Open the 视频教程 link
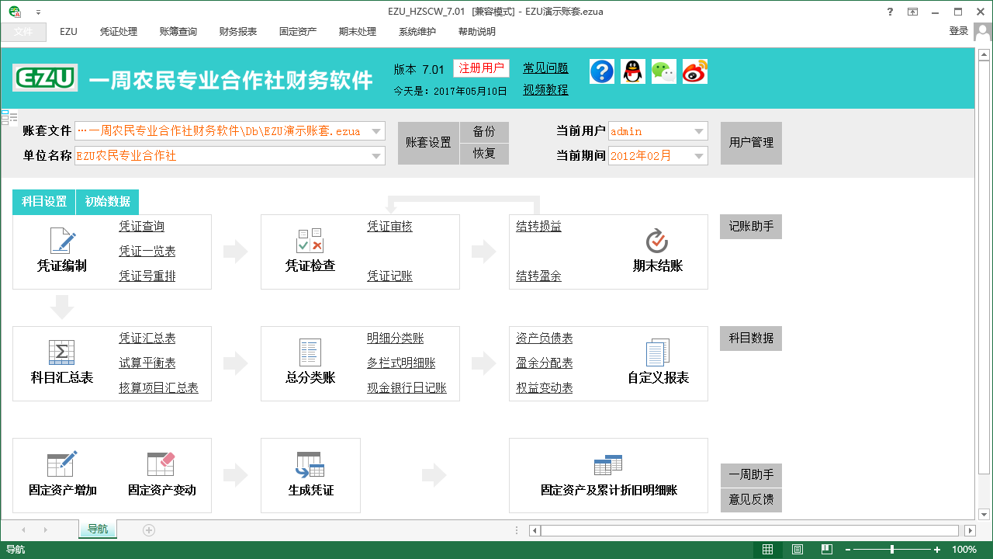993x559 pixels. [x=545, y=90]
